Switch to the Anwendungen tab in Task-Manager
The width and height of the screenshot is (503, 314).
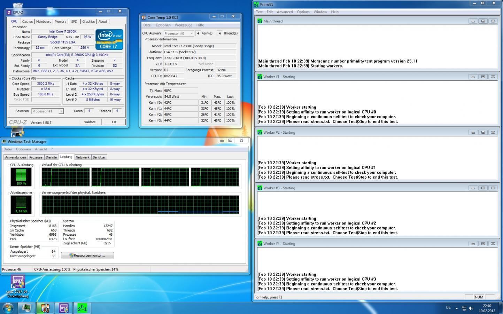pyautogui.click(x=16, y=157)
